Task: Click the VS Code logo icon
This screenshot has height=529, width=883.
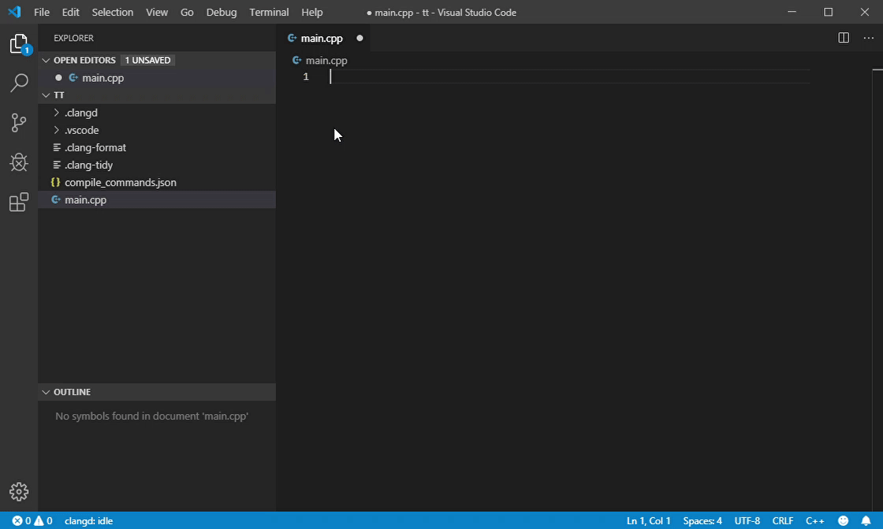Action: pos(14,12)
